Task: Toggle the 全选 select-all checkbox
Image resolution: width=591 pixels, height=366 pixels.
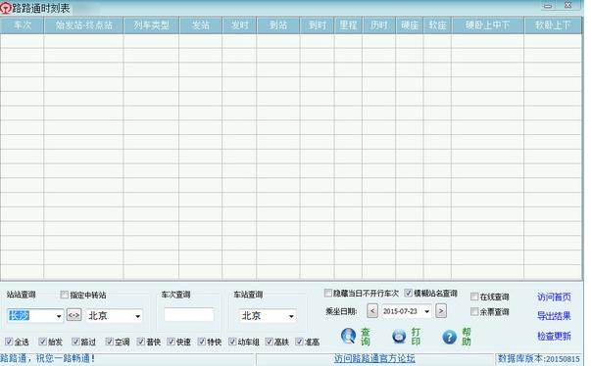Action: click(x=9, y=342)
